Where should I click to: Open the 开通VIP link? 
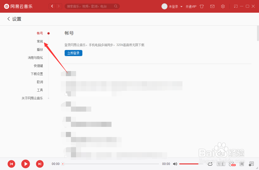click(191, 6)
